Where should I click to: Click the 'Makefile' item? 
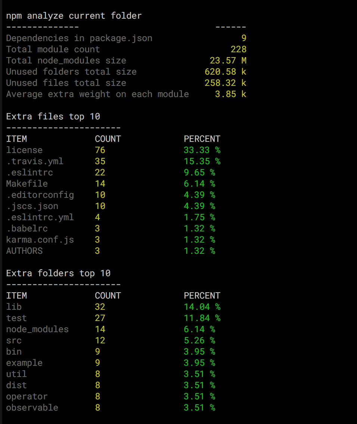click(x=27, y=184)
